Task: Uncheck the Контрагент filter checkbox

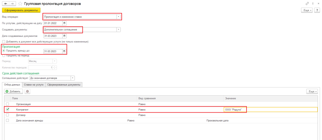Action: point(8,109)
